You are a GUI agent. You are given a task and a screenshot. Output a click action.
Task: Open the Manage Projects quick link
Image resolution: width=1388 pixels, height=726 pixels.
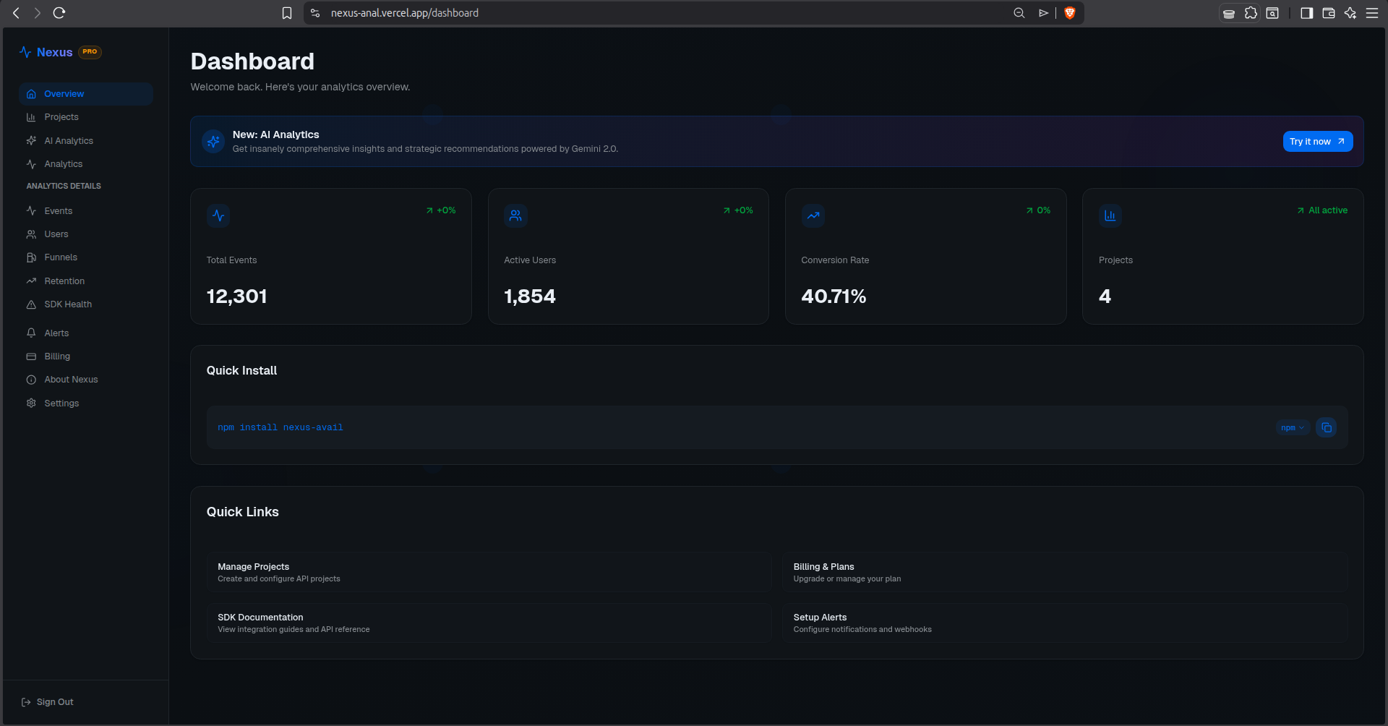click(x=489, y=572)
